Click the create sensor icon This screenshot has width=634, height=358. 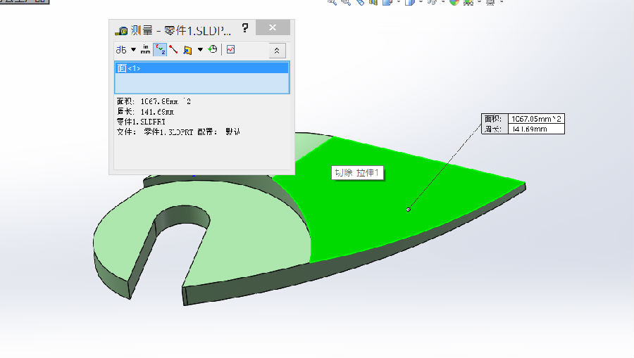click(x=230, y=50)
